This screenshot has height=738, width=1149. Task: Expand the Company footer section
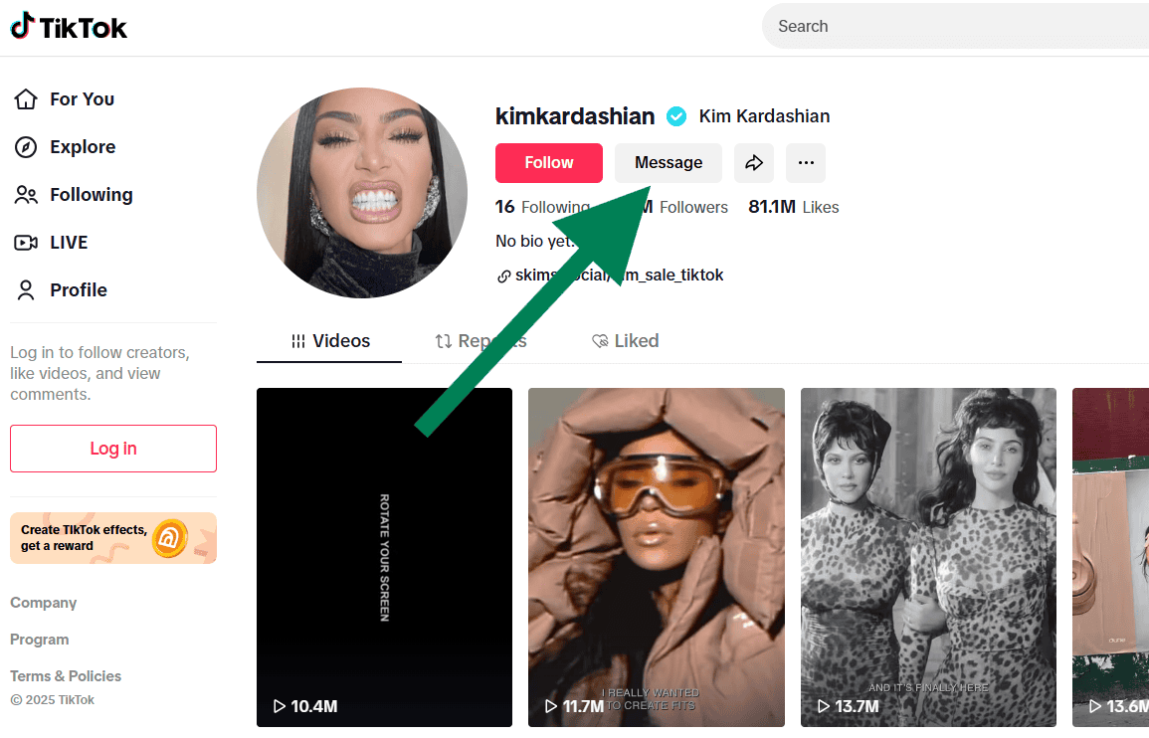[43, 603]
